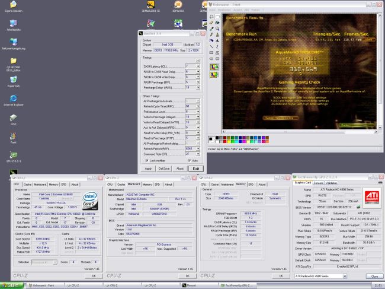Open the ATI Radeon HD 4800 Series GPU selector
The height and width of the screenshot is (289, 385).
point(320,276)
